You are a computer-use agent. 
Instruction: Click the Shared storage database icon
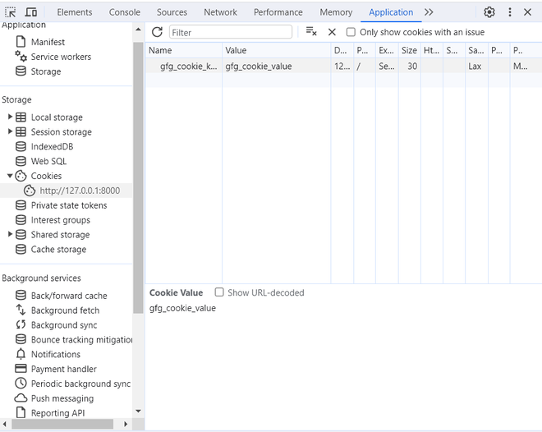21,235
